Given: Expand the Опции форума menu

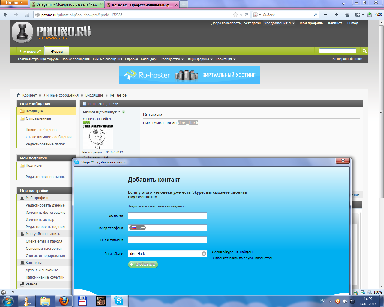Looking at the screenshot, I should point(199,59).
